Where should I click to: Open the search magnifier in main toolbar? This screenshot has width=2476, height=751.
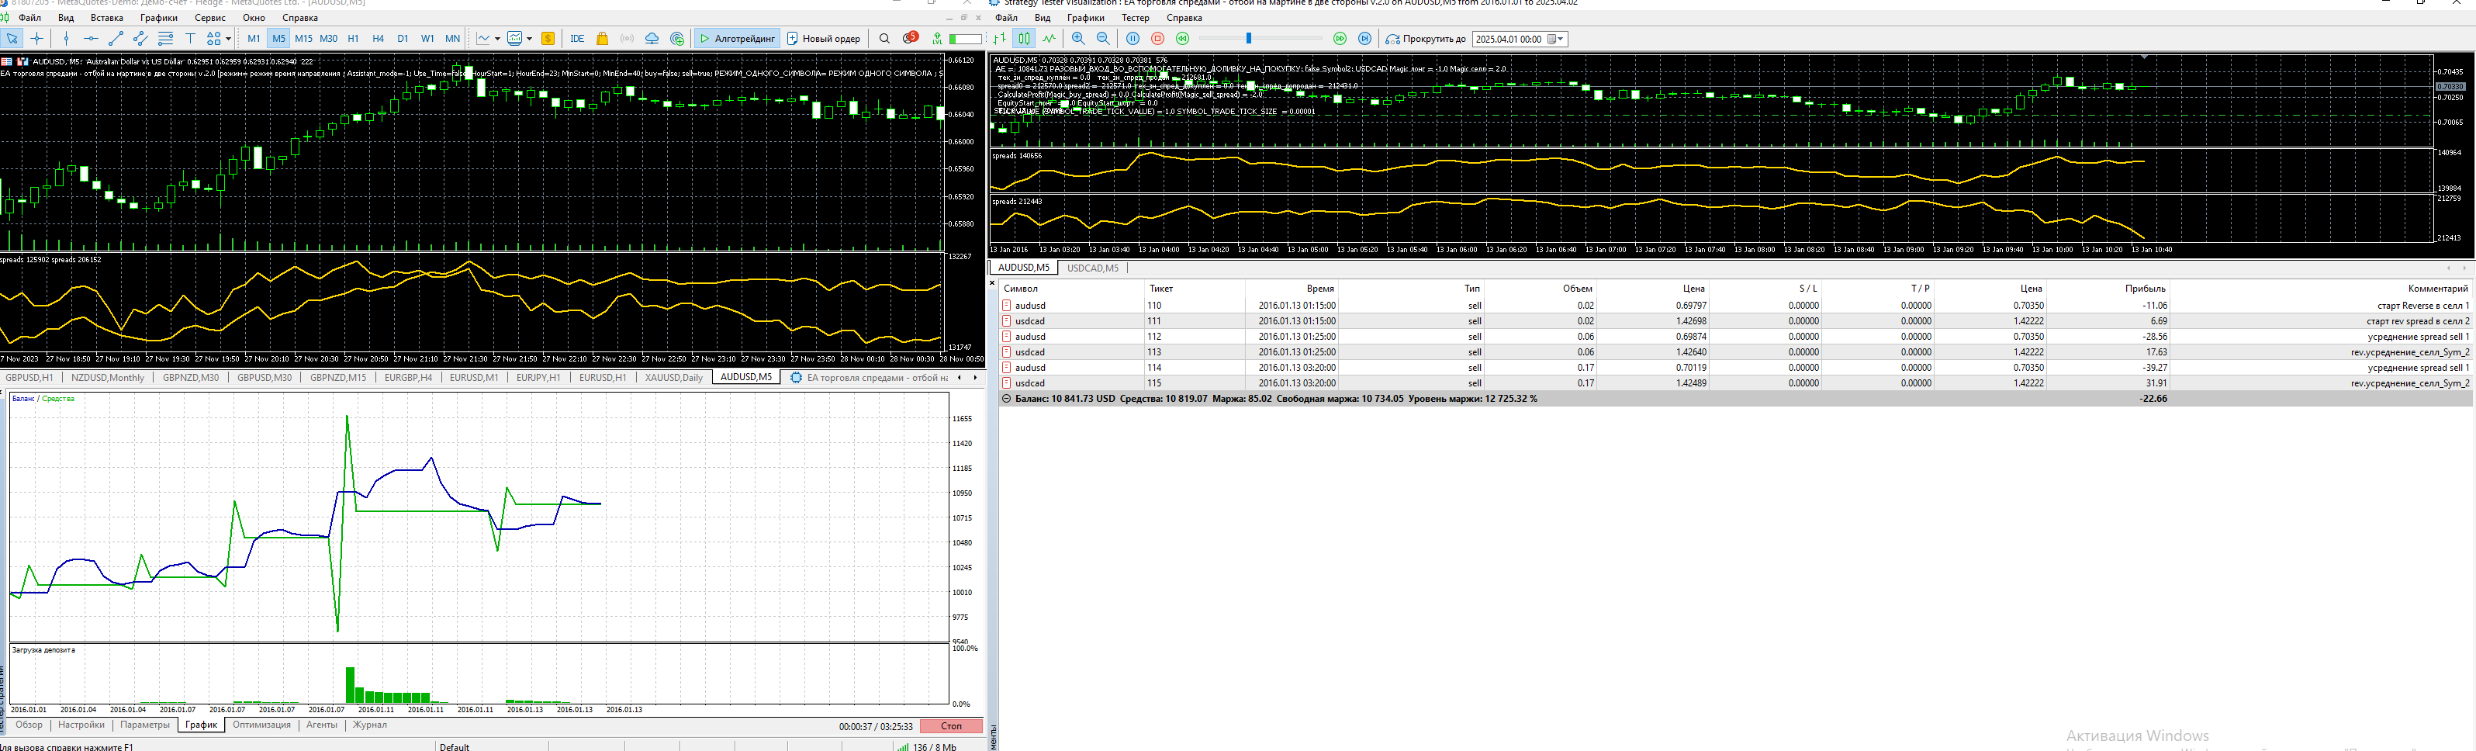884,39
